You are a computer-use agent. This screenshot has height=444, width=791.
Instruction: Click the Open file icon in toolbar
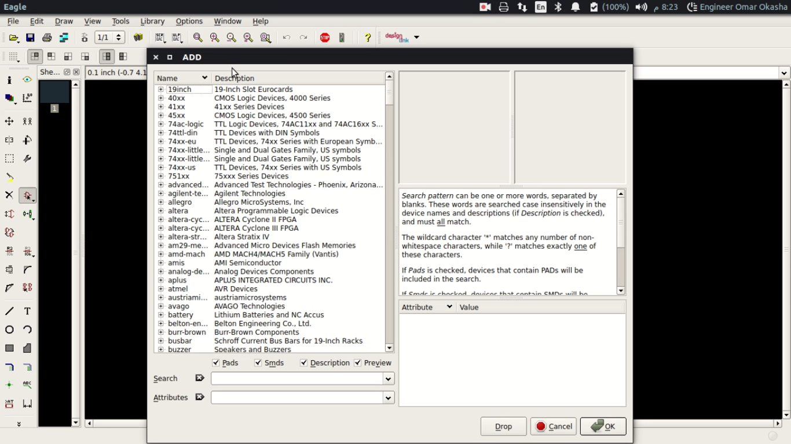point(14,38)
